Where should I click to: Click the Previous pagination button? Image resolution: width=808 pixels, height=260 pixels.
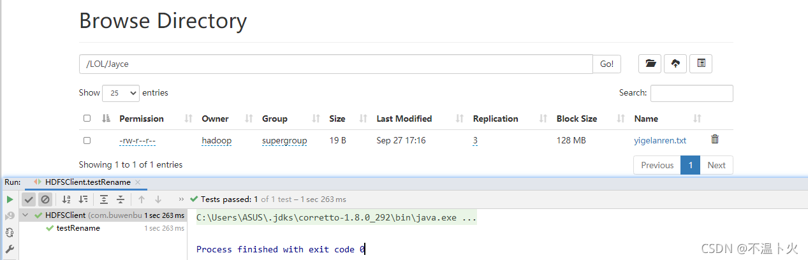click(657, 165)
